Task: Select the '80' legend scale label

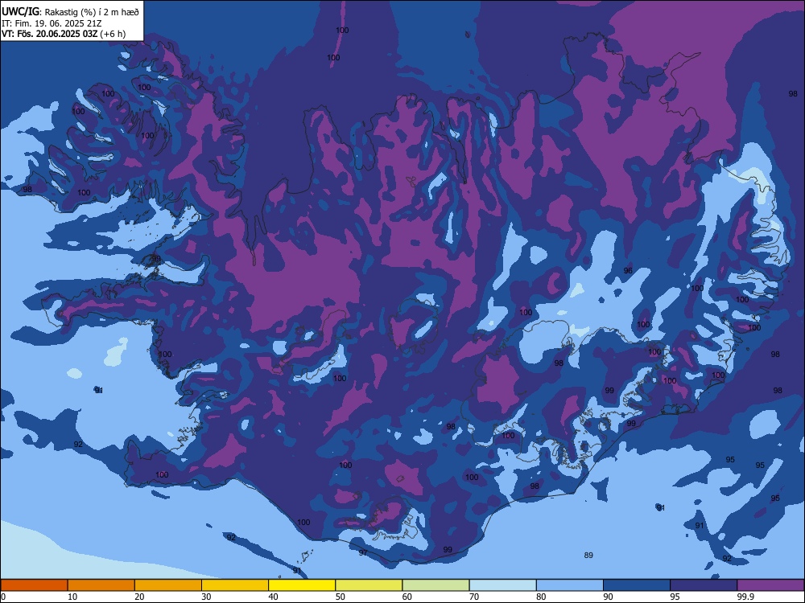Action: coord(542,597)
